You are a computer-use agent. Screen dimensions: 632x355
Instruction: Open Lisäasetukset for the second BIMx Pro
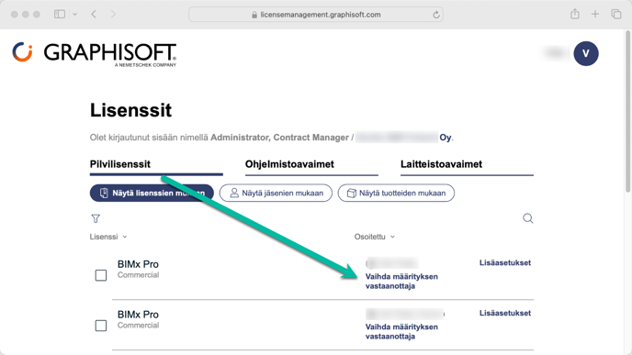pyautogui.click(x=505, y=313)
